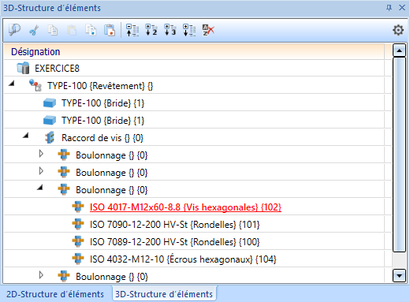Pin the 3D-Structure panel
Image resolution: width=410 pixels, height=302 pixels.
tap(389, 8)
